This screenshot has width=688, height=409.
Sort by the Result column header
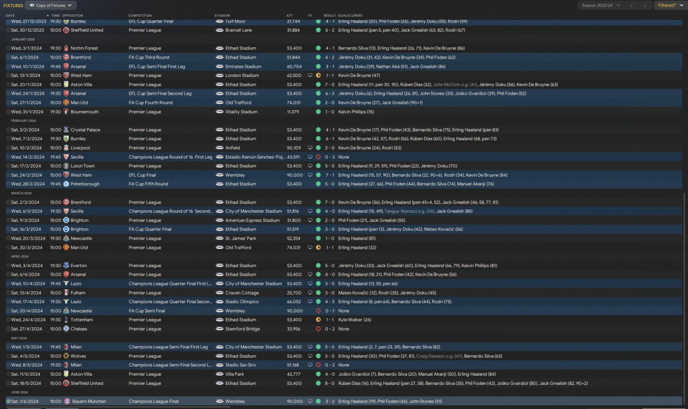point(330,16)
